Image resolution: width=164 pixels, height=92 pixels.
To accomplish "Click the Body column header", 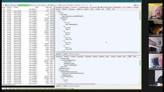I will 47,7.
